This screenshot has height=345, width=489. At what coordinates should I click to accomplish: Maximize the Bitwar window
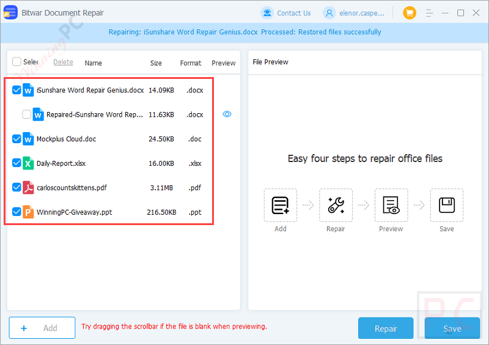pyautogui.click(x=460, y=13)
